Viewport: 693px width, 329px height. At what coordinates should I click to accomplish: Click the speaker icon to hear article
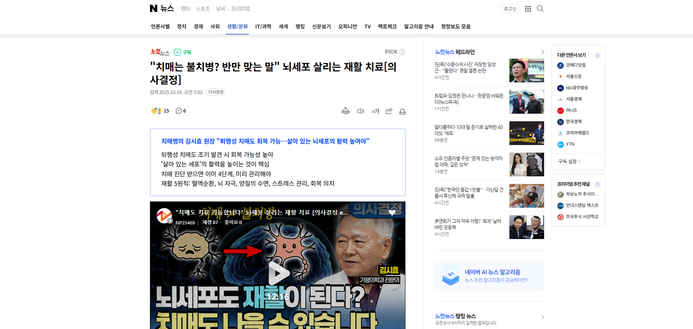(x=360, y=111)
